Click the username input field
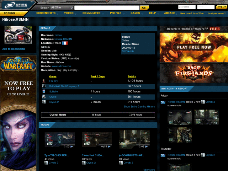 click(187, 7)
